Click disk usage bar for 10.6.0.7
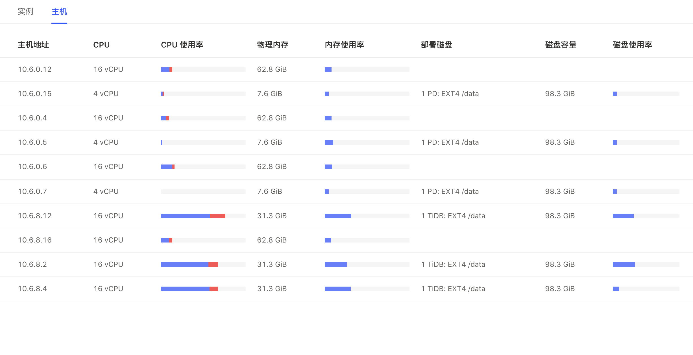The image size is (693, 355). click(x=646, y=192)
